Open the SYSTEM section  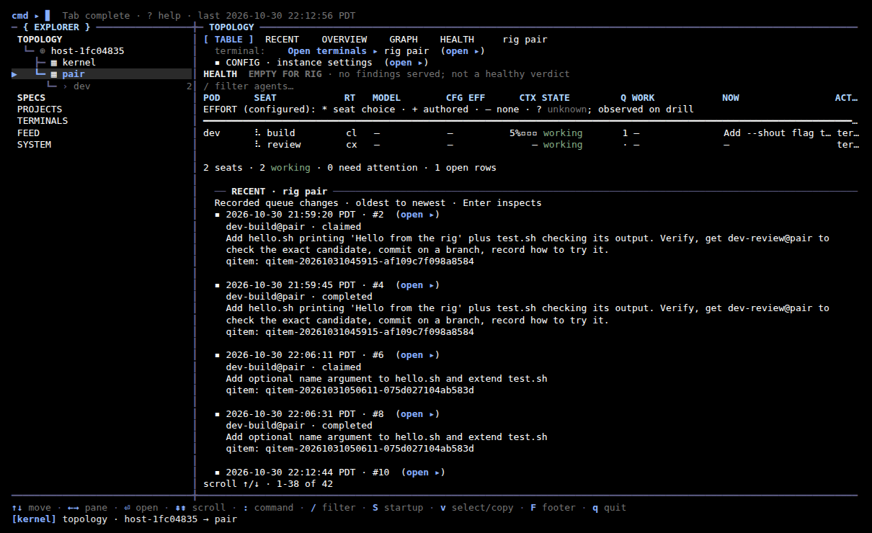click(x=34, y=145)
